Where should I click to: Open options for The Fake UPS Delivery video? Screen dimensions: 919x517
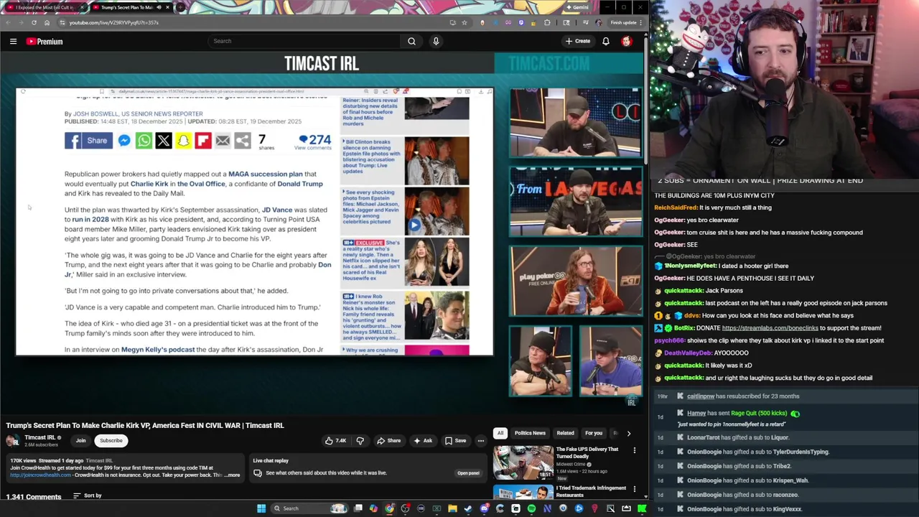pyautogui.click(x=634, y=450)
